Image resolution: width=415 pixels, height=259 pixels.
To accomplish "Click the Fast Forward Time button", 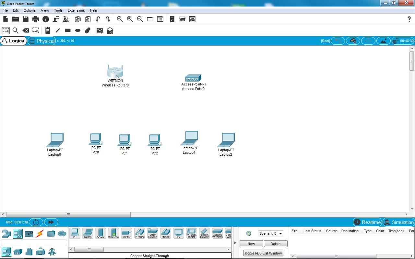I will tap(51, 222).
